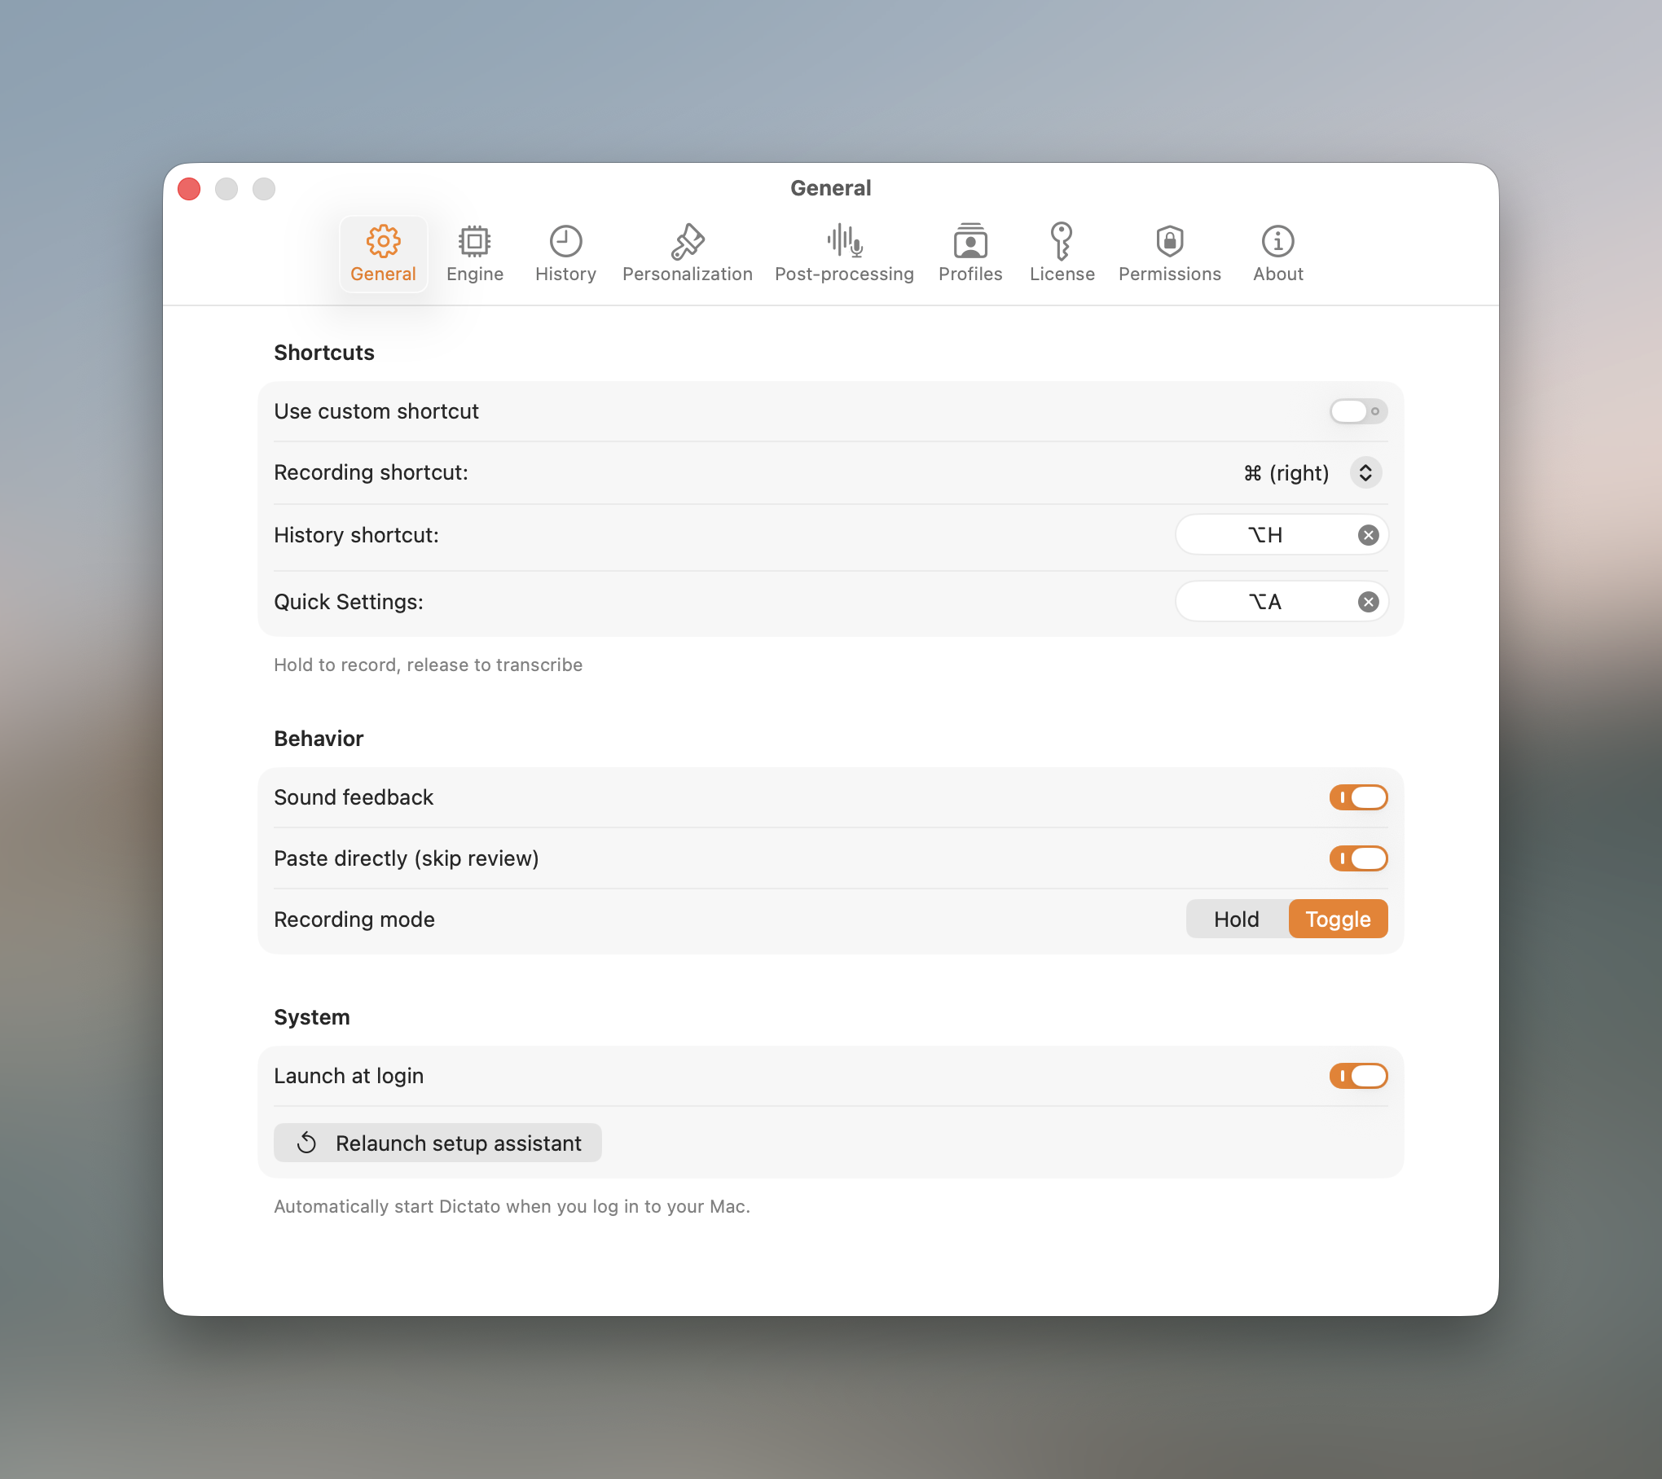Viewport: 1662px width, 1479px height.
Task: Clear the History shortcut ⌥H
Action: tap(1369, 535)
